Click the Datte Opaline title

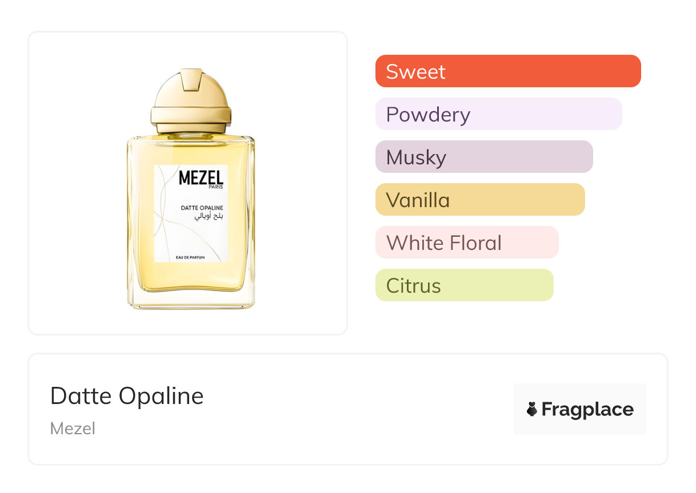pos(127,396)
